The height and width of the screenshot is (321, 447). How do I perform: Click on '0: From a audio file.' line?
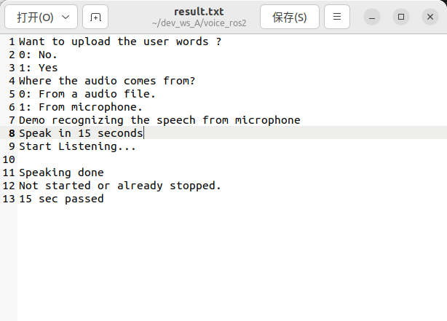pos(87,94)
